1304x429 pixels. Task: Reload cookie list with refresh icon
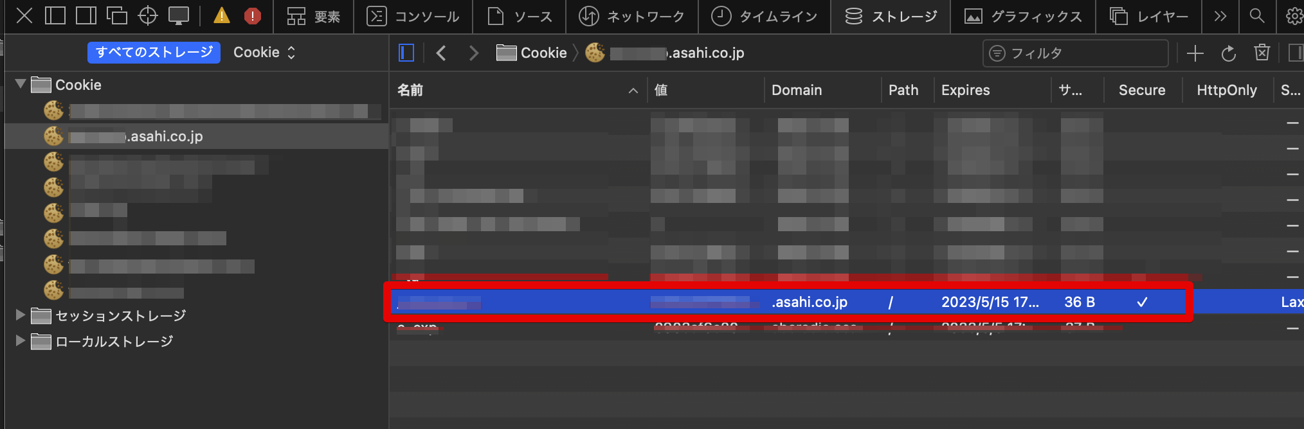tap(1228, 53)
